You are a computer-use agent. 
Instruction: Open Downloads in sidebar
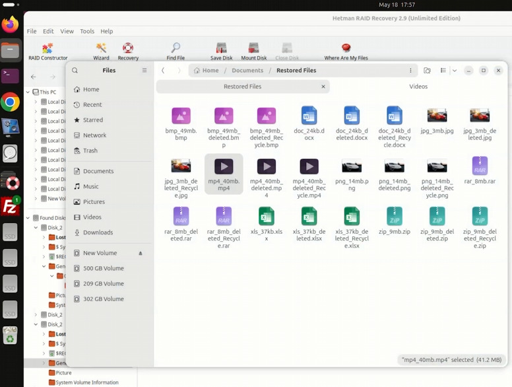[x=110, y=232]
